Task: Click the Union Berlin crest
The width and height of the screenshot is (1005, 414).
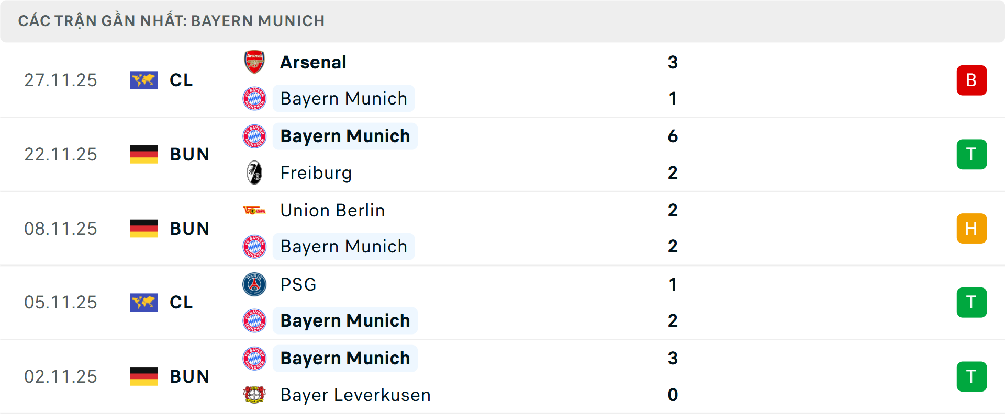Action: point(255,210)
